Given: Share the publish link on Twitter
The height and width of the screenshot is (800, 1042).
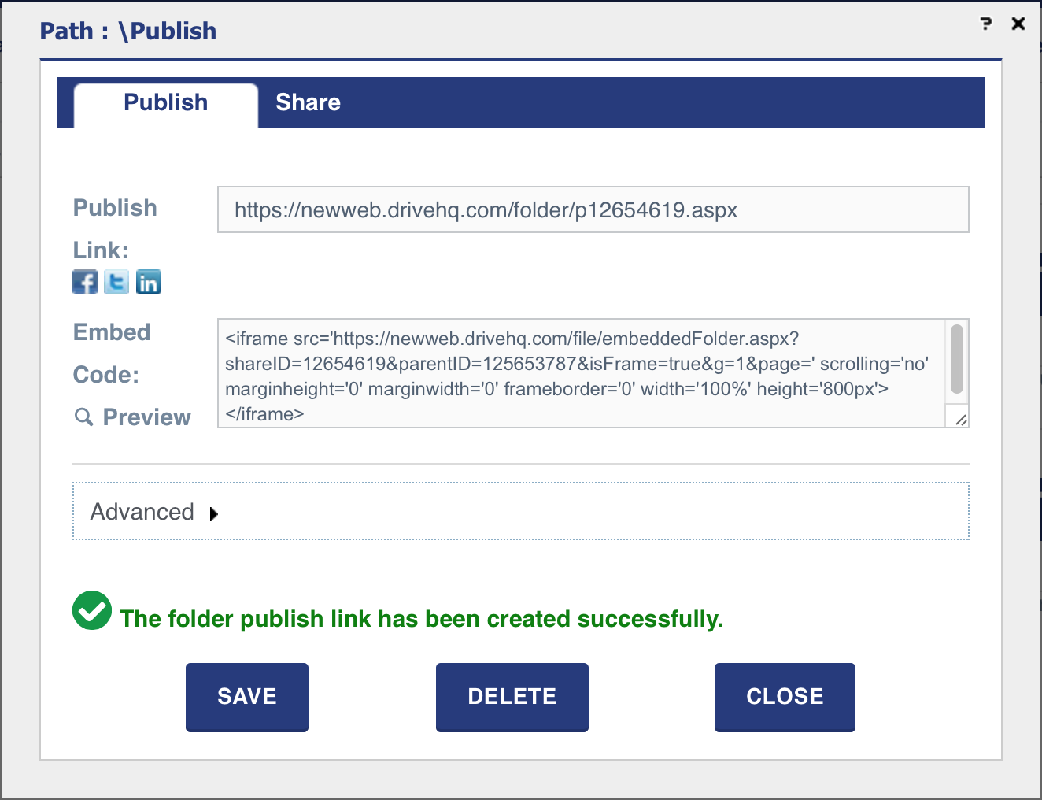Looking at the screenshot, I should (116, 282).
